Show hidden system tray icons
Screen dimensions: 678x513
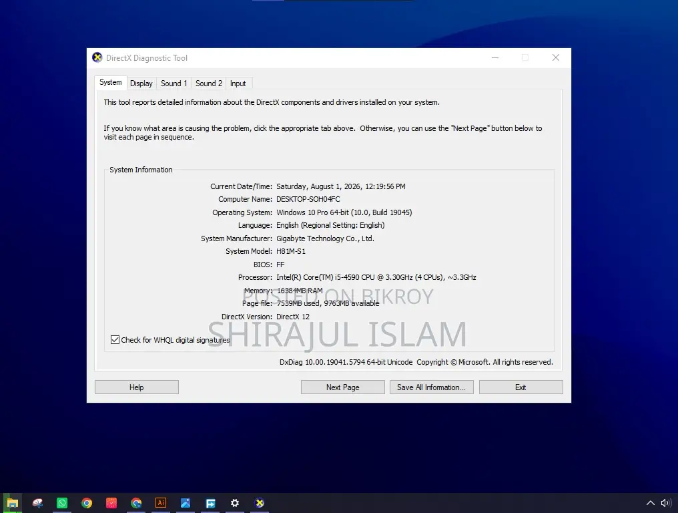coord(651,503)
